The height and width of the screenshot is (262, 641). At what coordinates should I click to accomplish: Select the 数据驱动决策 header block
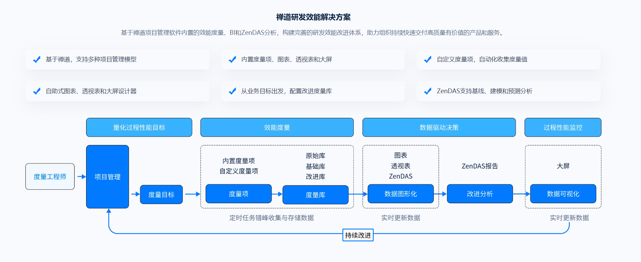(x=439, y=127)
